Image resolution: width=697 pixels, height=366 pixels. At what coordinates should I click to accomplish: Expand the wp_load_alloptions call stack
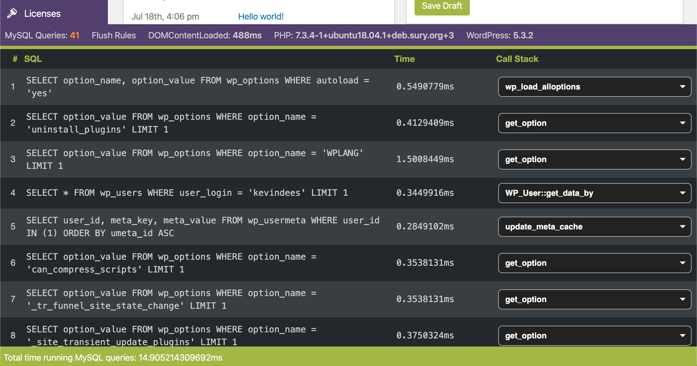click(x=594, y=87)
